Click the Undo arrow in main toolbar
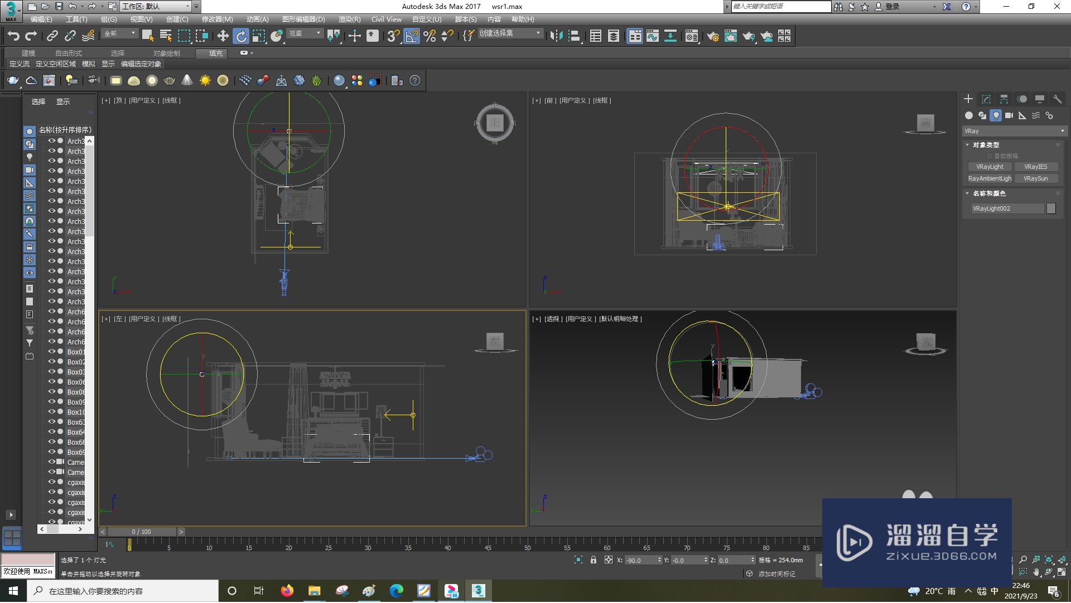Image resolution: width=1071 pixels, height=603 pixels. pyautogui.click(x=13, y=36)
